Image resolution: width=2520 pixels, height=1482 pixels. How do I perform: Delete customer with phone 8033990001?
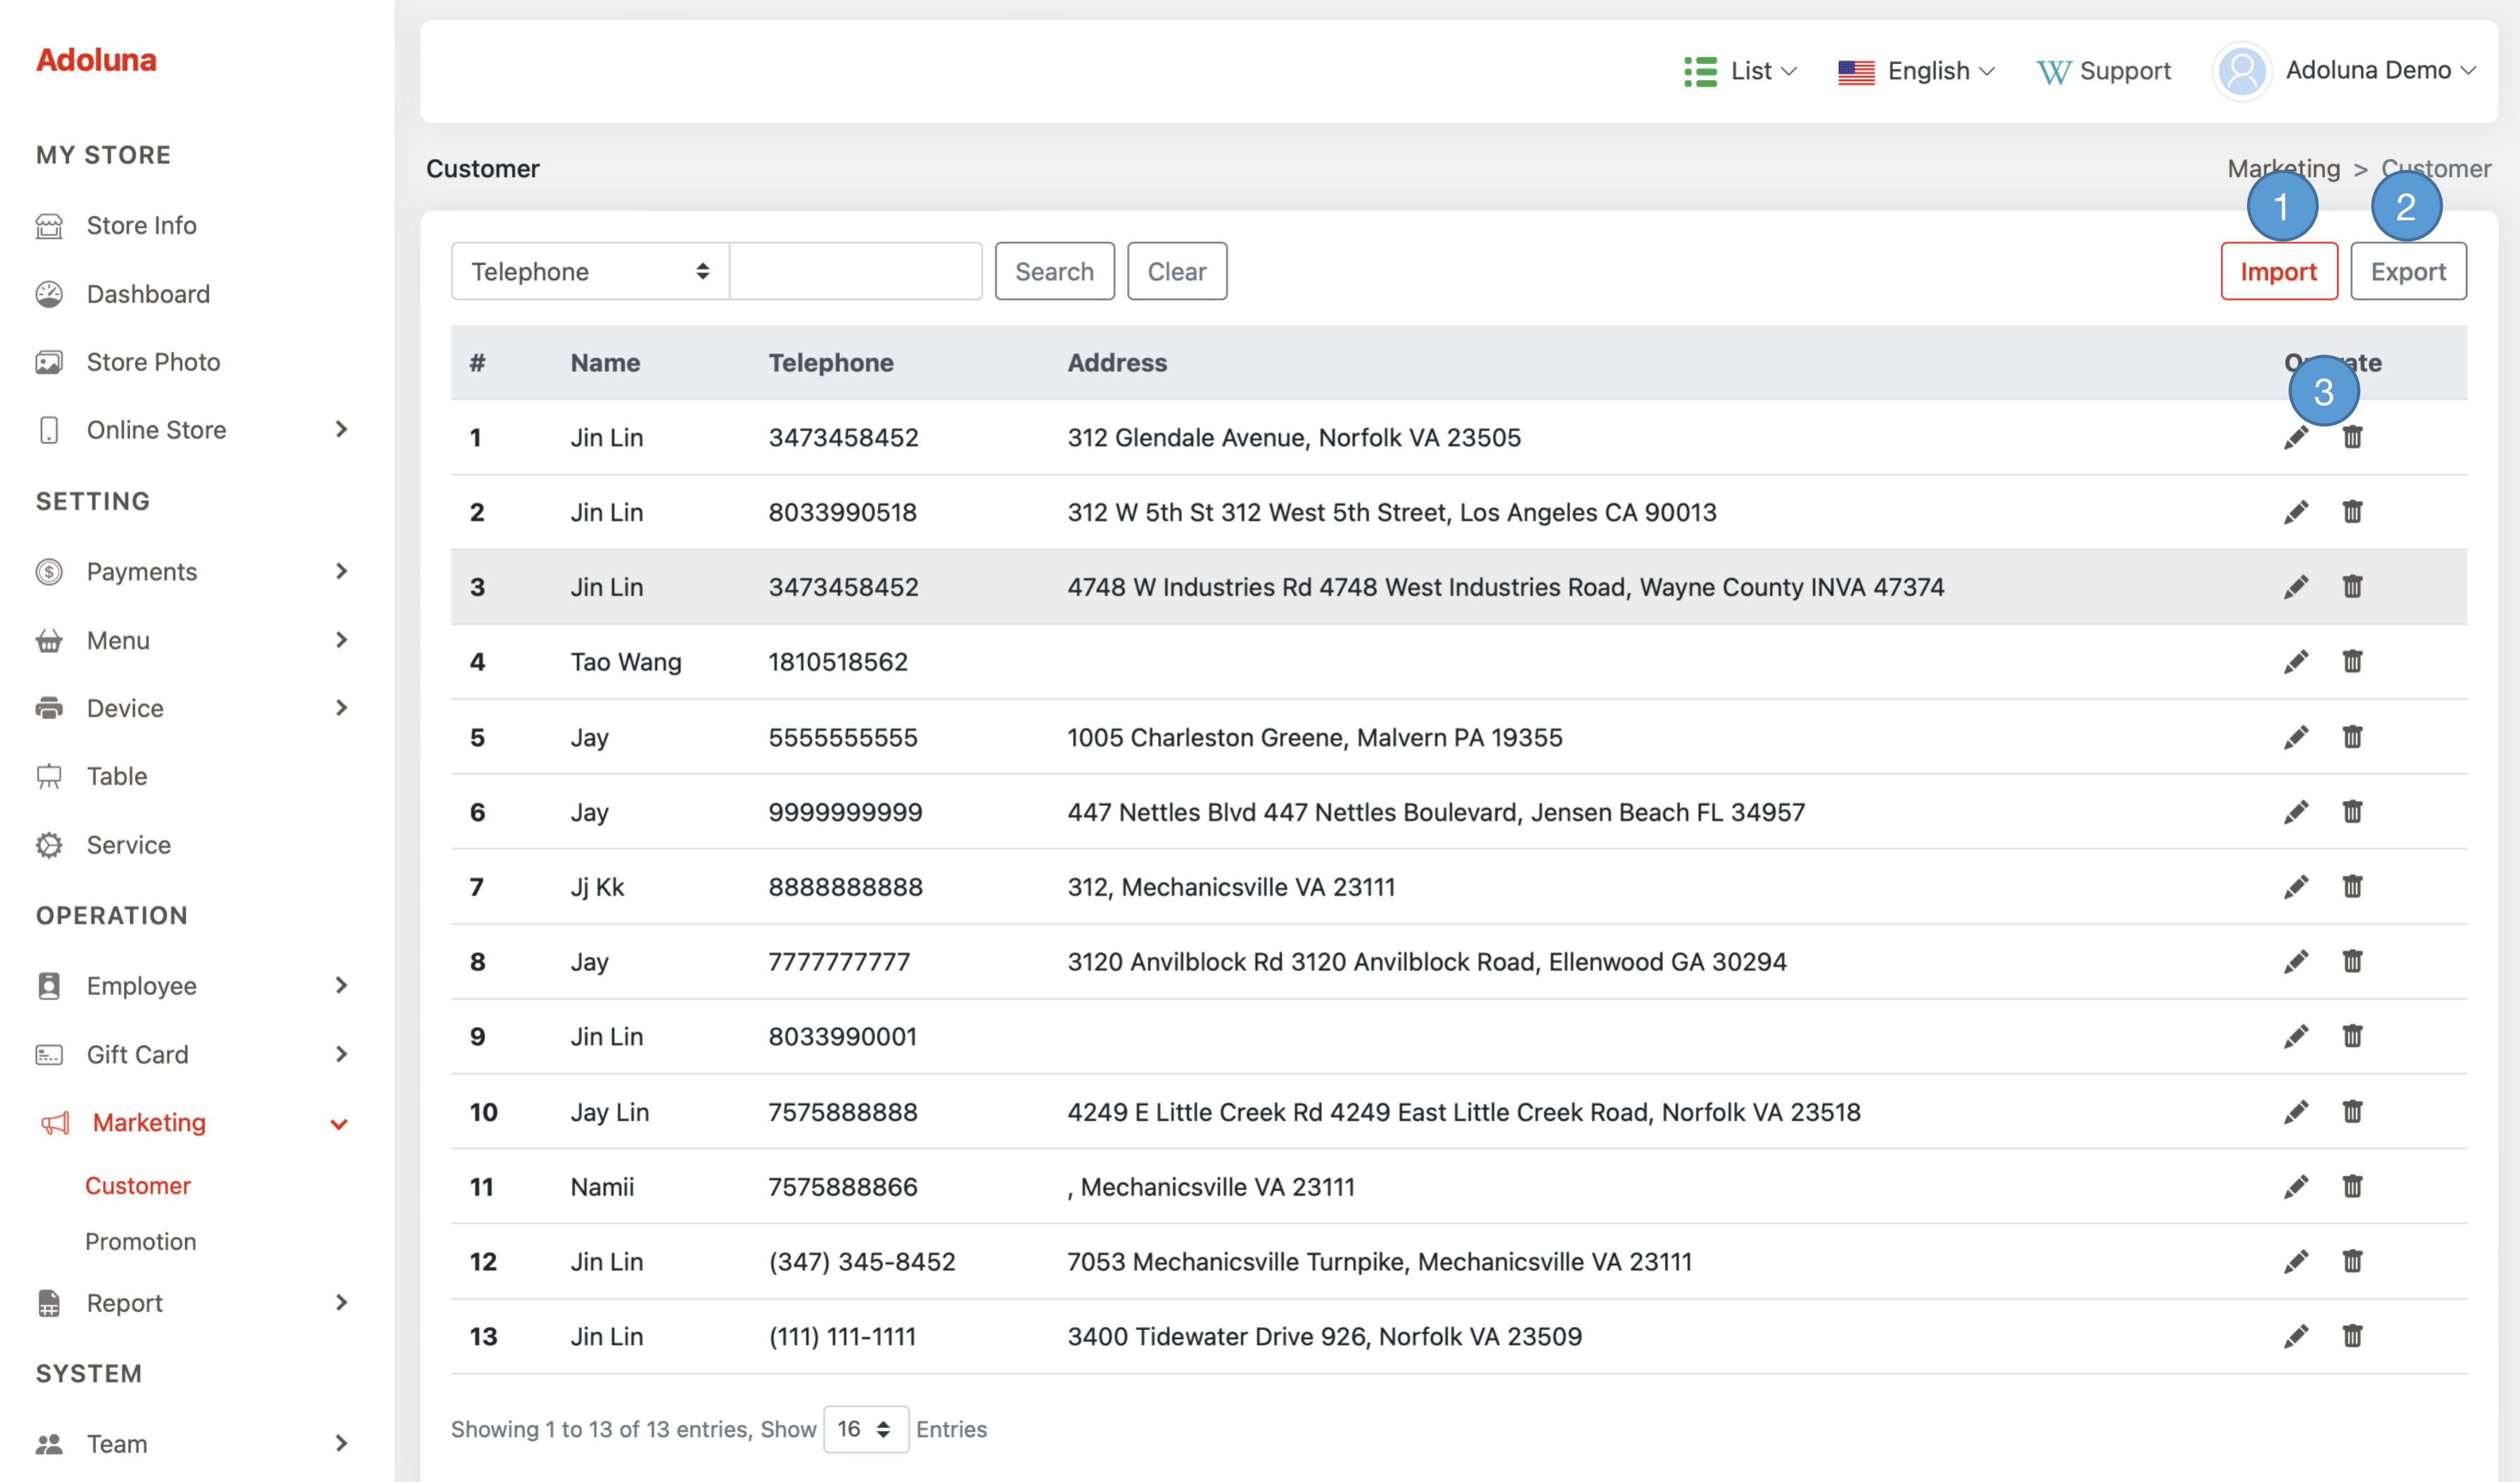pyautogui.click(x=2352, y=1037)
